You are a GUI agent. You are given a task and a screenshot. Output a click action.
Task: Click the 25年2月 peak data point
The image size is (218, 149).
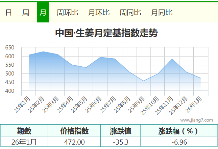coord(43,52)
